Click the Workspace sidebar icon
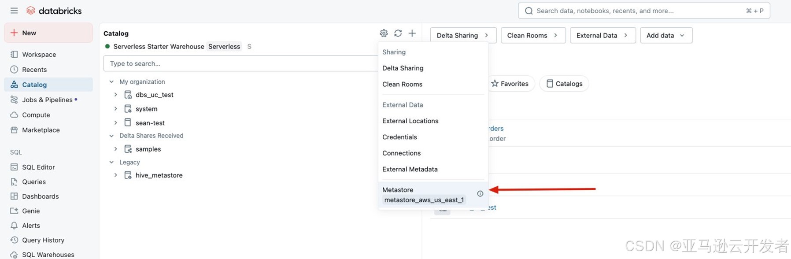Viewport: 791px width, 259px height. pyautogui.click(x=14, y=54)
